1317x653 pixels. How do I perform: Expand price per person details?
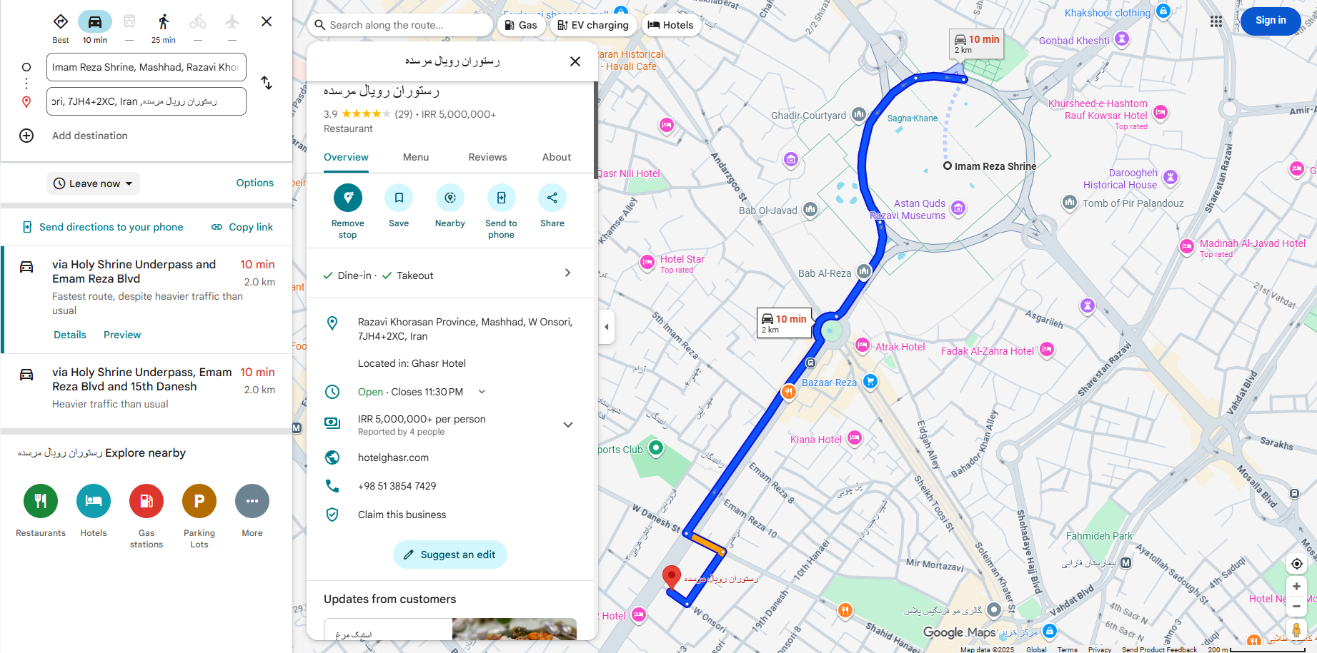click(568, 425)
